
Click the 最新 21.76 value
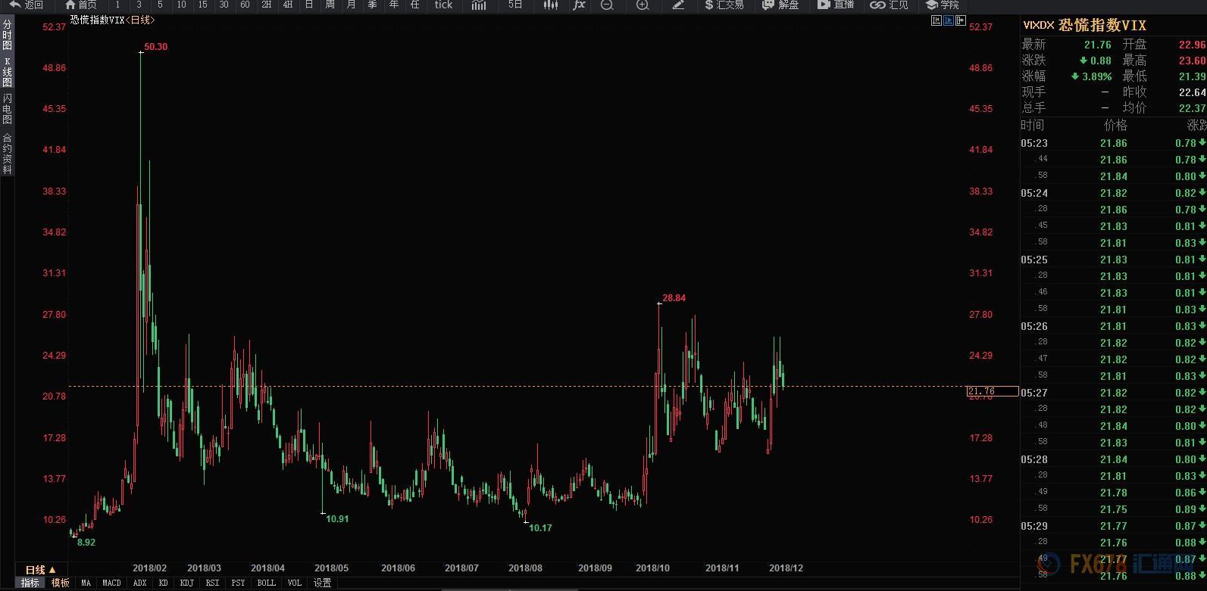click(1097, 45)
